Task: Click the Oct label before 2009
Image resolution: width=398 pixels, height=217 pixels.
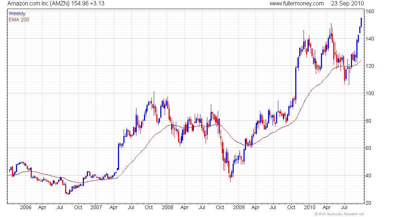Action: [x=220, y=207]
